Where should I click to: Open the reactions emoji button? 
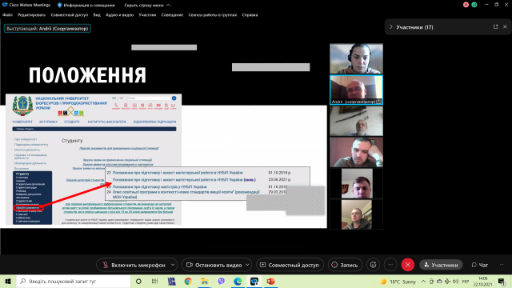374,265
